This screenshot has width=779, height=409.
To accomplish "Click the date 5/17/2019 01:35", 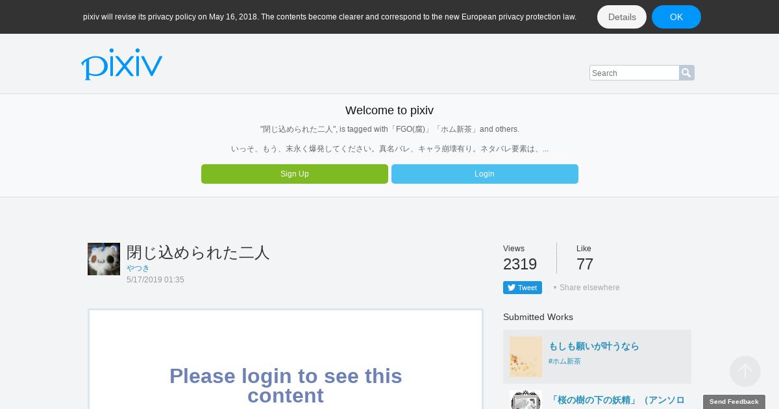I will tap(155, 280).
